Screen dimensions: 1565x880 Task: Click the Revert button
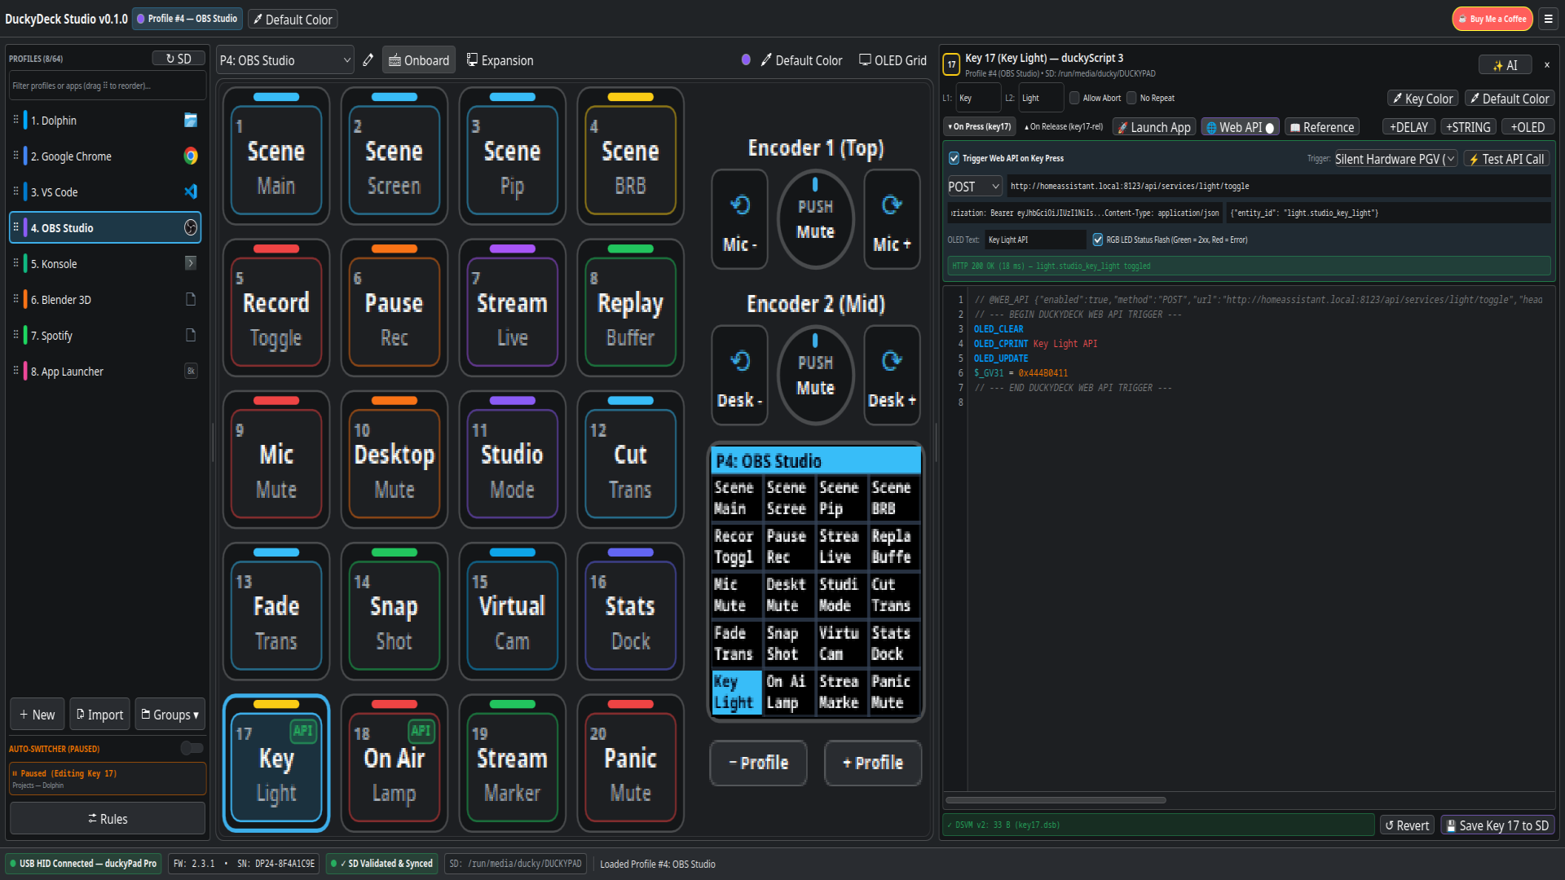coord(1407,825)
